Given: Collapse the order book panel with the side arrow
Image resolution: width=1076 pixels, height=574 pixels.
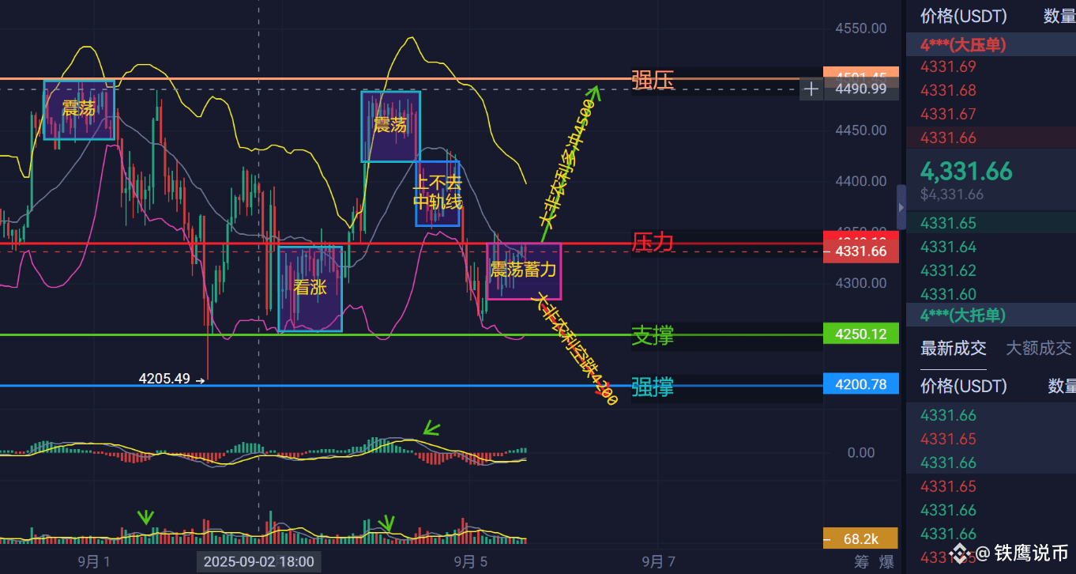Looking at the screenshot, I should [901, 207].
